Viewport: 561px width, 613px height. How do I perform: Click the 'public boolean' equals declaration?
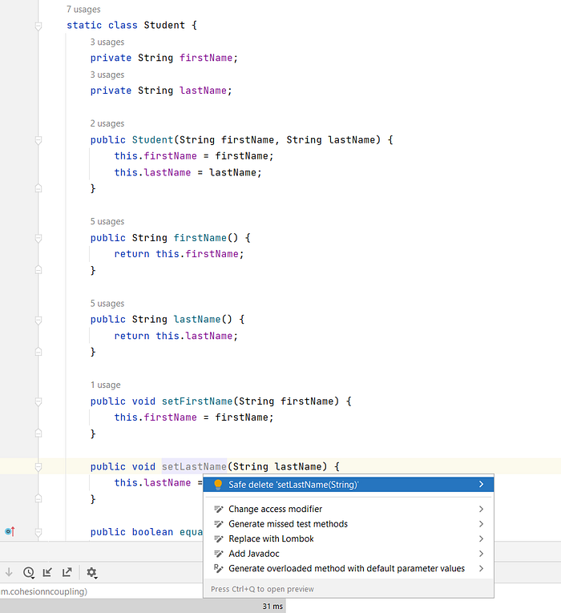(x=131, y=532)
